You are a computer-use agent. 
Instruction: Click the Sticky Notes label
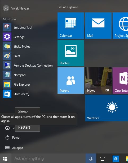(22, 46)
